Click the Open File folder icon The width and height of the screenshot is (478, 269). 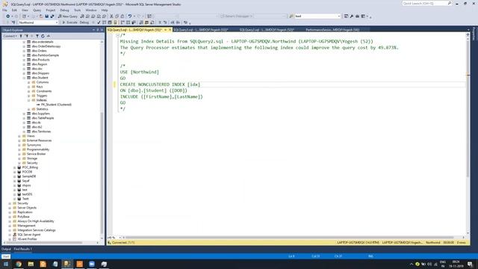coord(41,16)
